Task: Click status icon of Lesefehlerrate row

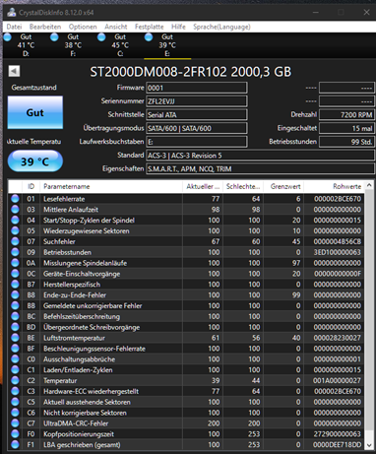Action: [15, 199]
